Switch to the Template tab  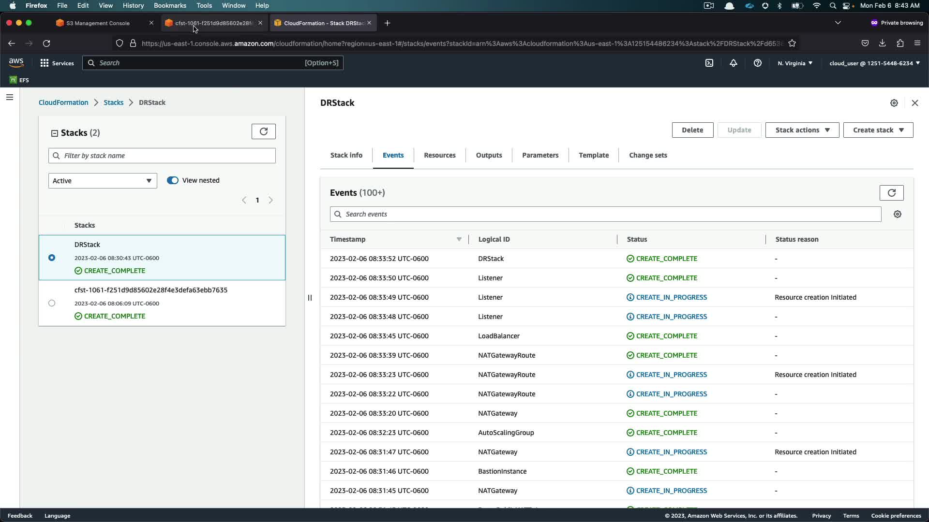(x=593, y=155)
